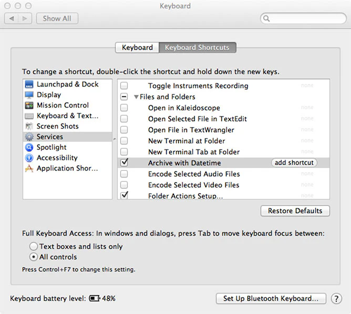Select Display category label
The height and width of the screenshot is (314, 351).
click(x=49, y=95)
